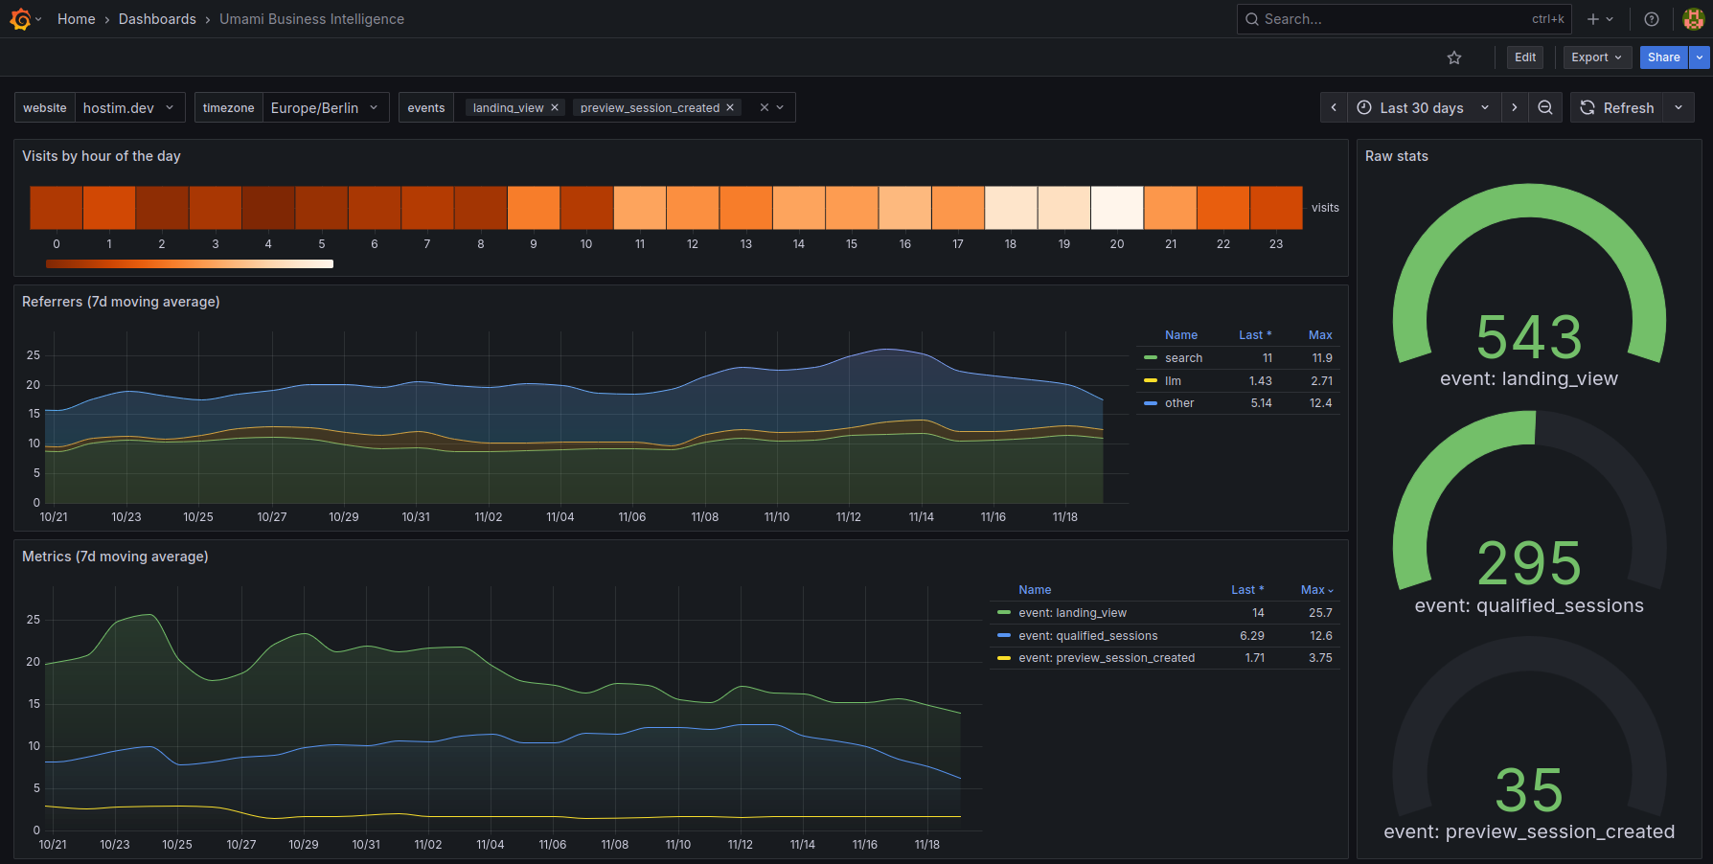Screen dimensions: 1713x864
Task: Toggle the search series in Referrers legend
Action: [1184, 357]
